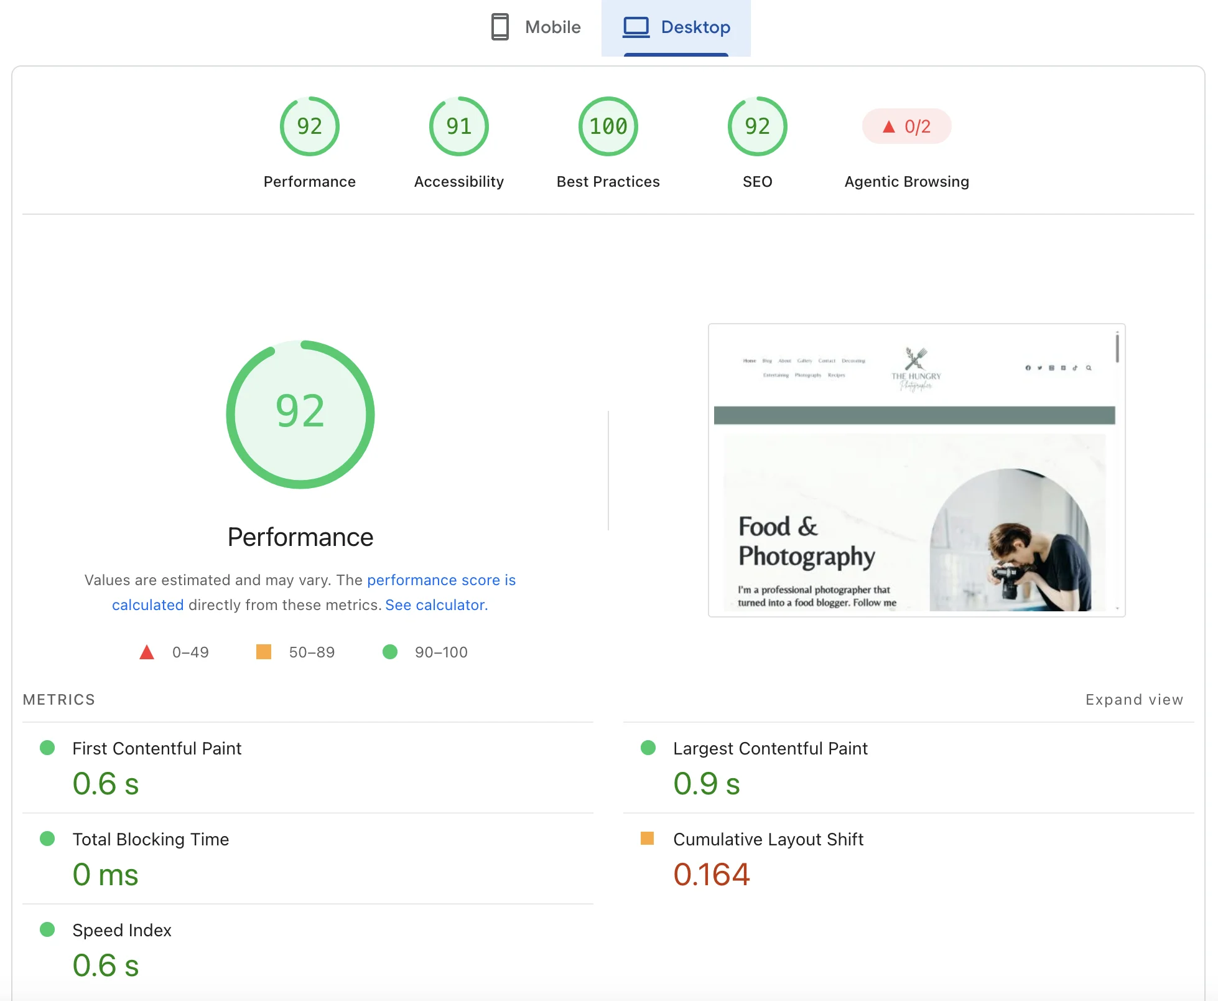Expand the Largest Contentful Paint metric
The height and width of the screenshot is (1001, 1218).
909,768
